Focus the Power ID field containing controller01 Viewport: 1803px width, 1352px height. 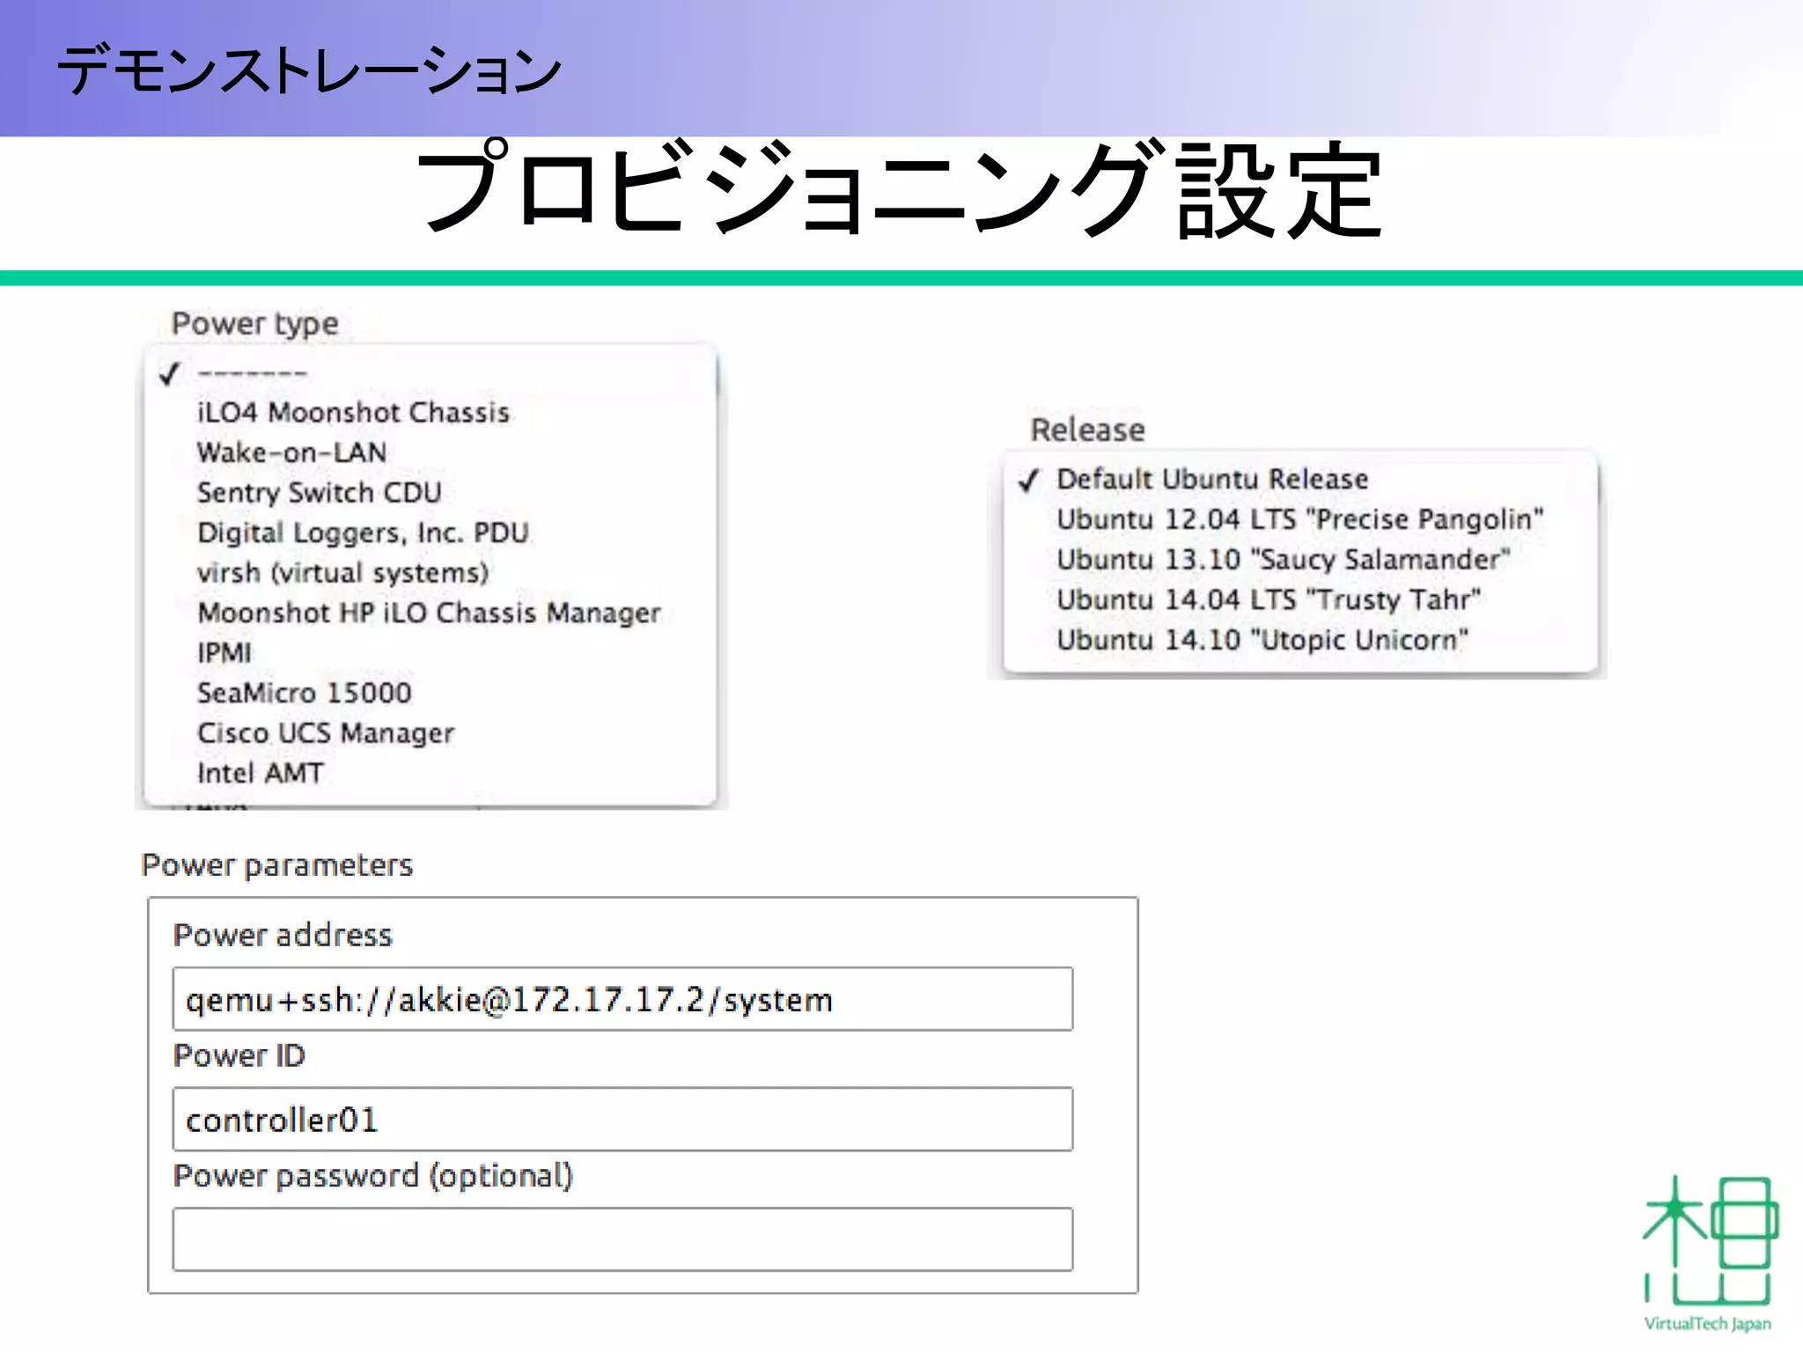point(622,1120)
